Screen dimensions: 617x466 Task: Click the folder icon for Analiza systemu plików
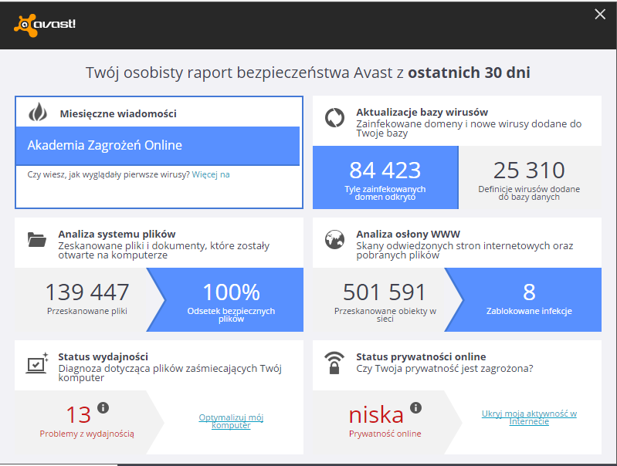click(x=37, y=239)
